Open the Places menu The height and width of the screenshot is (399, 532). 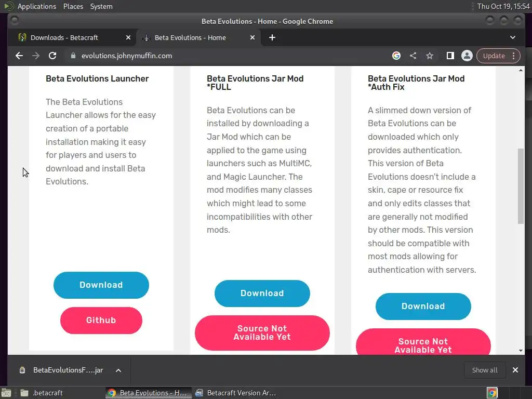pyautogui.click(x=73, y=6)
